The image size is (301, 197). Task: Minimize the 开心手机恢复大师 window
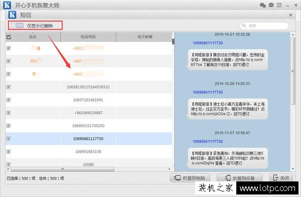287,6
